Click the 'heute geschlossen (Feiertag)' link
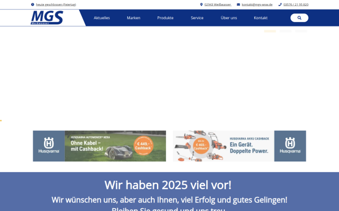 coord(56,5)
